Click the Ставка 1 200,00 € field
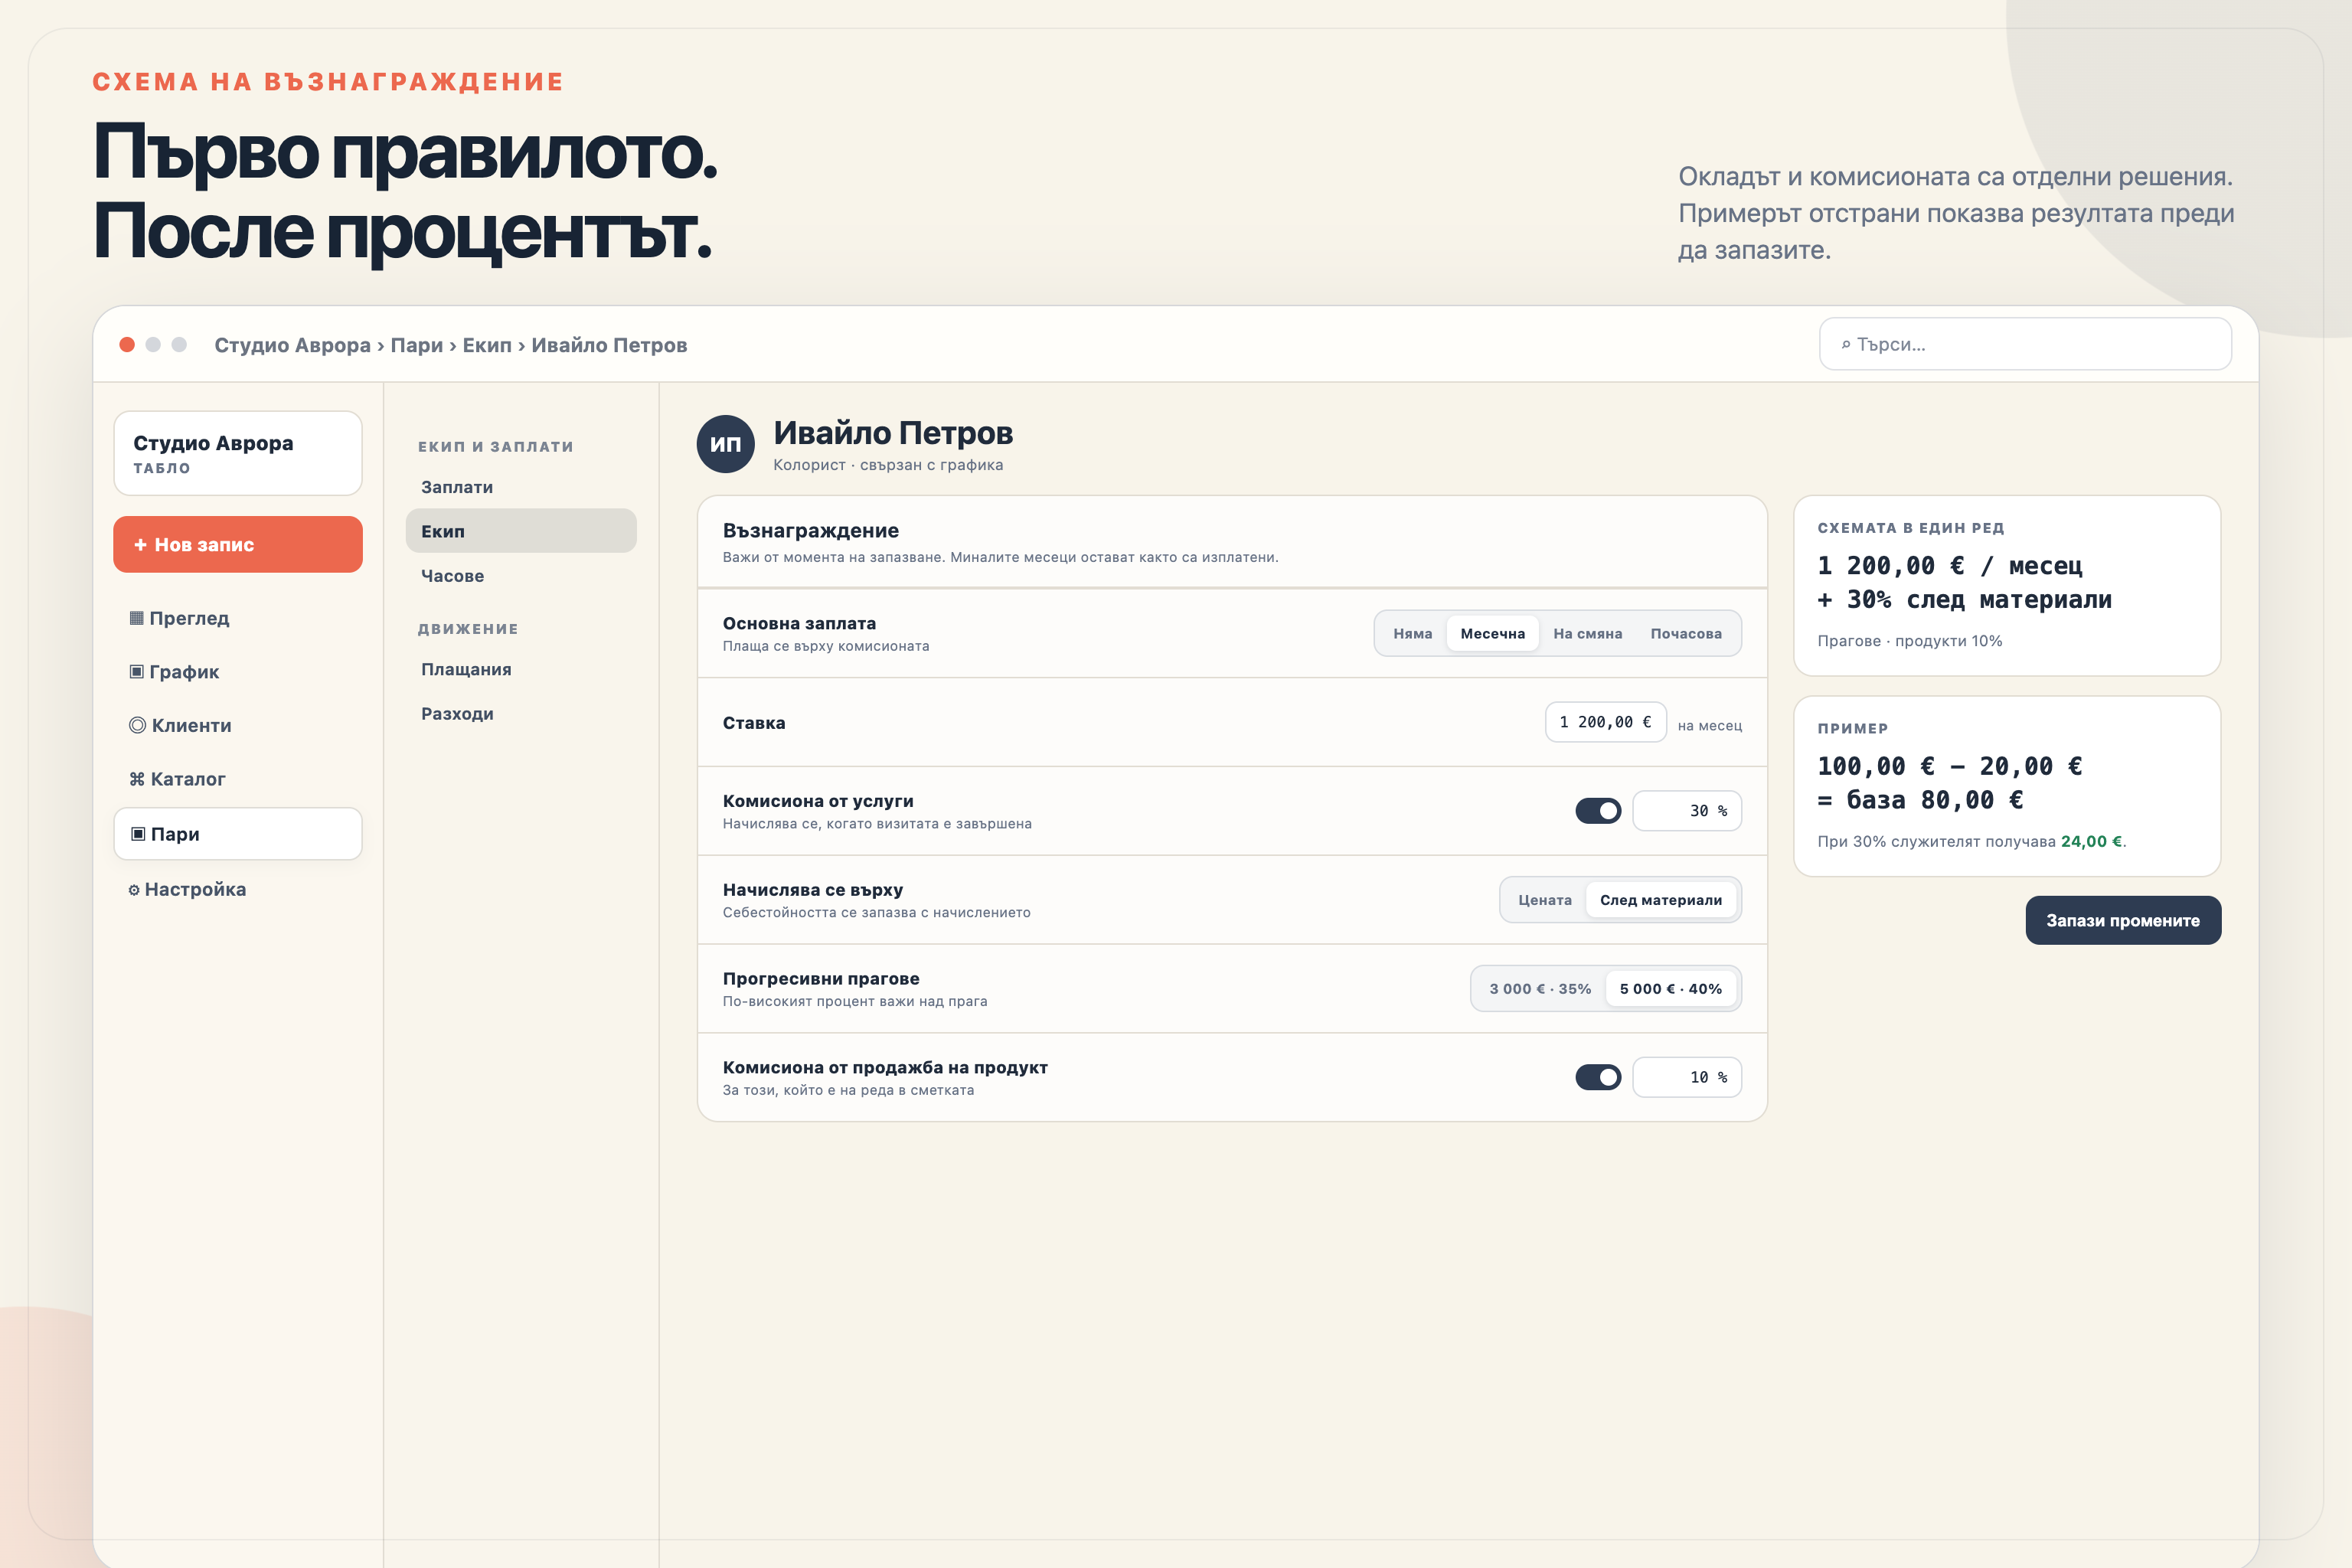Image resolution: width=2352 pixels, height=1568 pixels. coord(1605,723)
